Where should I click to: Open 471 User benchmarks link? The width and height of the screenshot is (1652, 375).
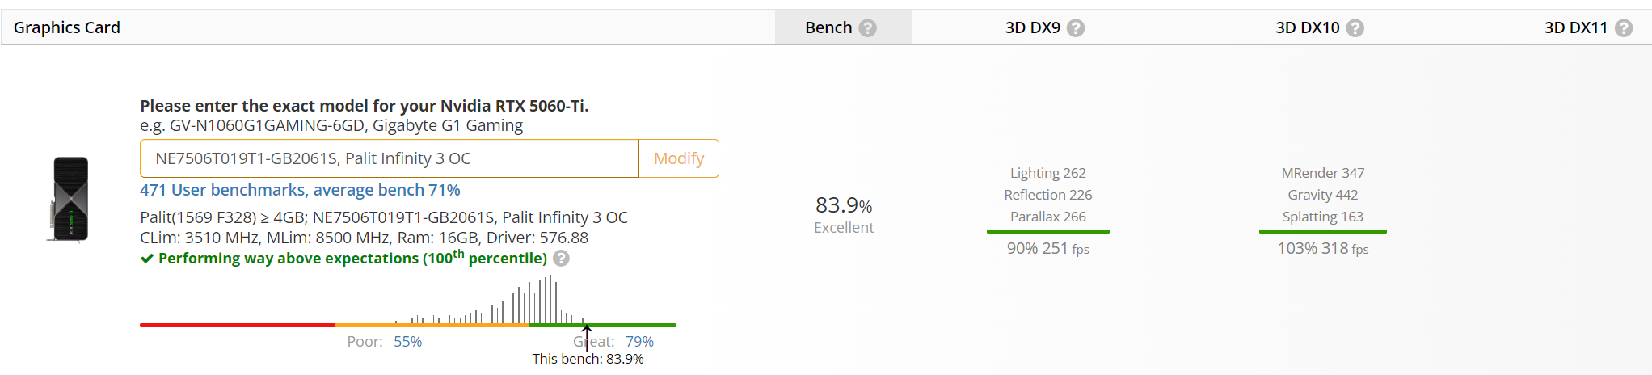pyautogui.click(x=300, y=190)
